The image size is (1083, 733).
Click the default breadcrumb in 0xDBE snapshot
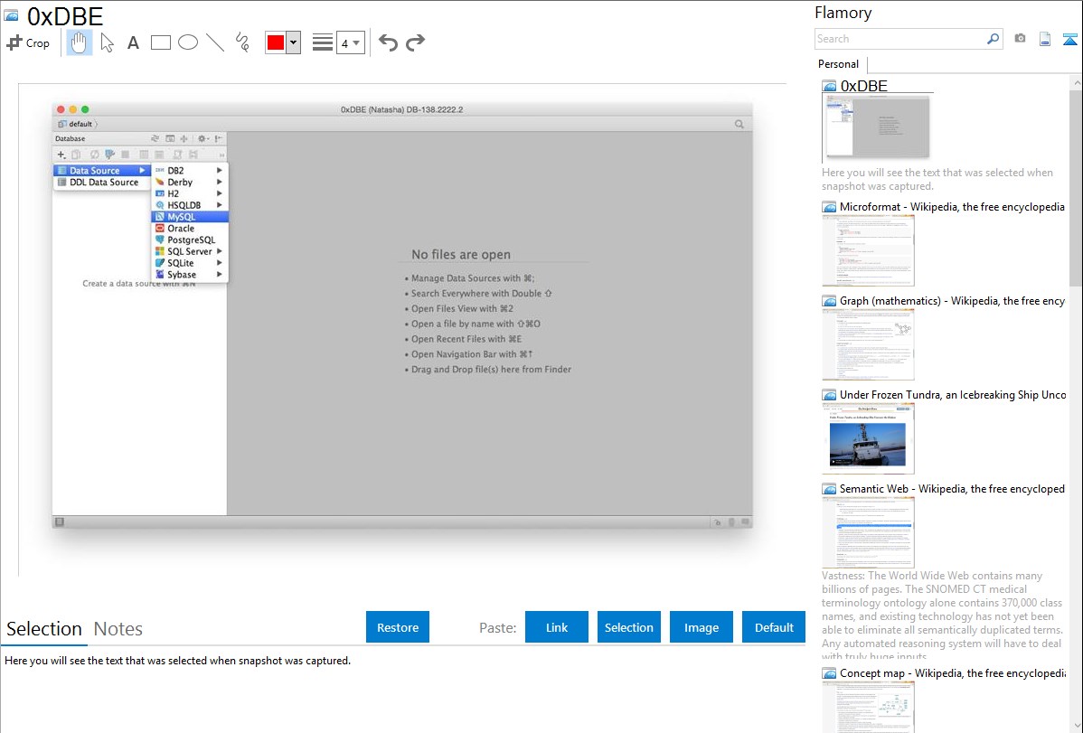click(76, 125)
